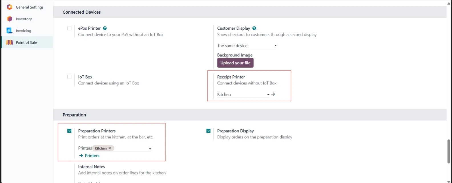Open the Receipt Printer external link arrow
The width and height of the screenshot is (452, 183).
click(x=273, y=94)
